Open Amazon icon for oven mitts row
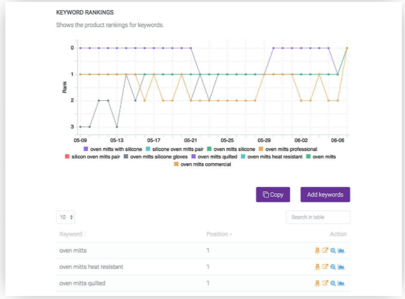The height and width of the screenshot is (299, 405). pyautogui.click(x=317, y=250)
